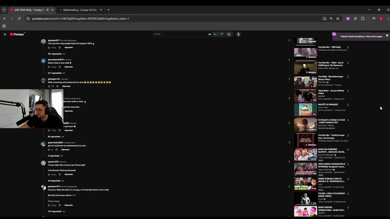Dislike the Make it blue to free melly comment
The width and height of the screenshot is (390, 219).
(60, 67)
